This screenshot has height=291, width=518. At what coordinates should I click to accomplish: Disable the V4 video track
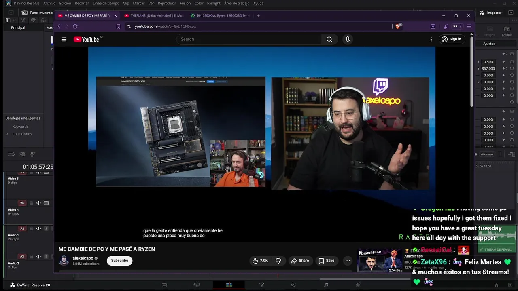tap(46, 203)
